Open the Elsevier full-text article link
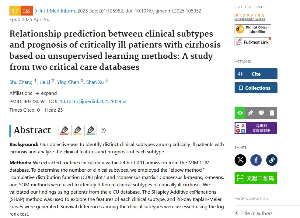The height and width of the screenshot is (218, 300). (x=250, y=17)
